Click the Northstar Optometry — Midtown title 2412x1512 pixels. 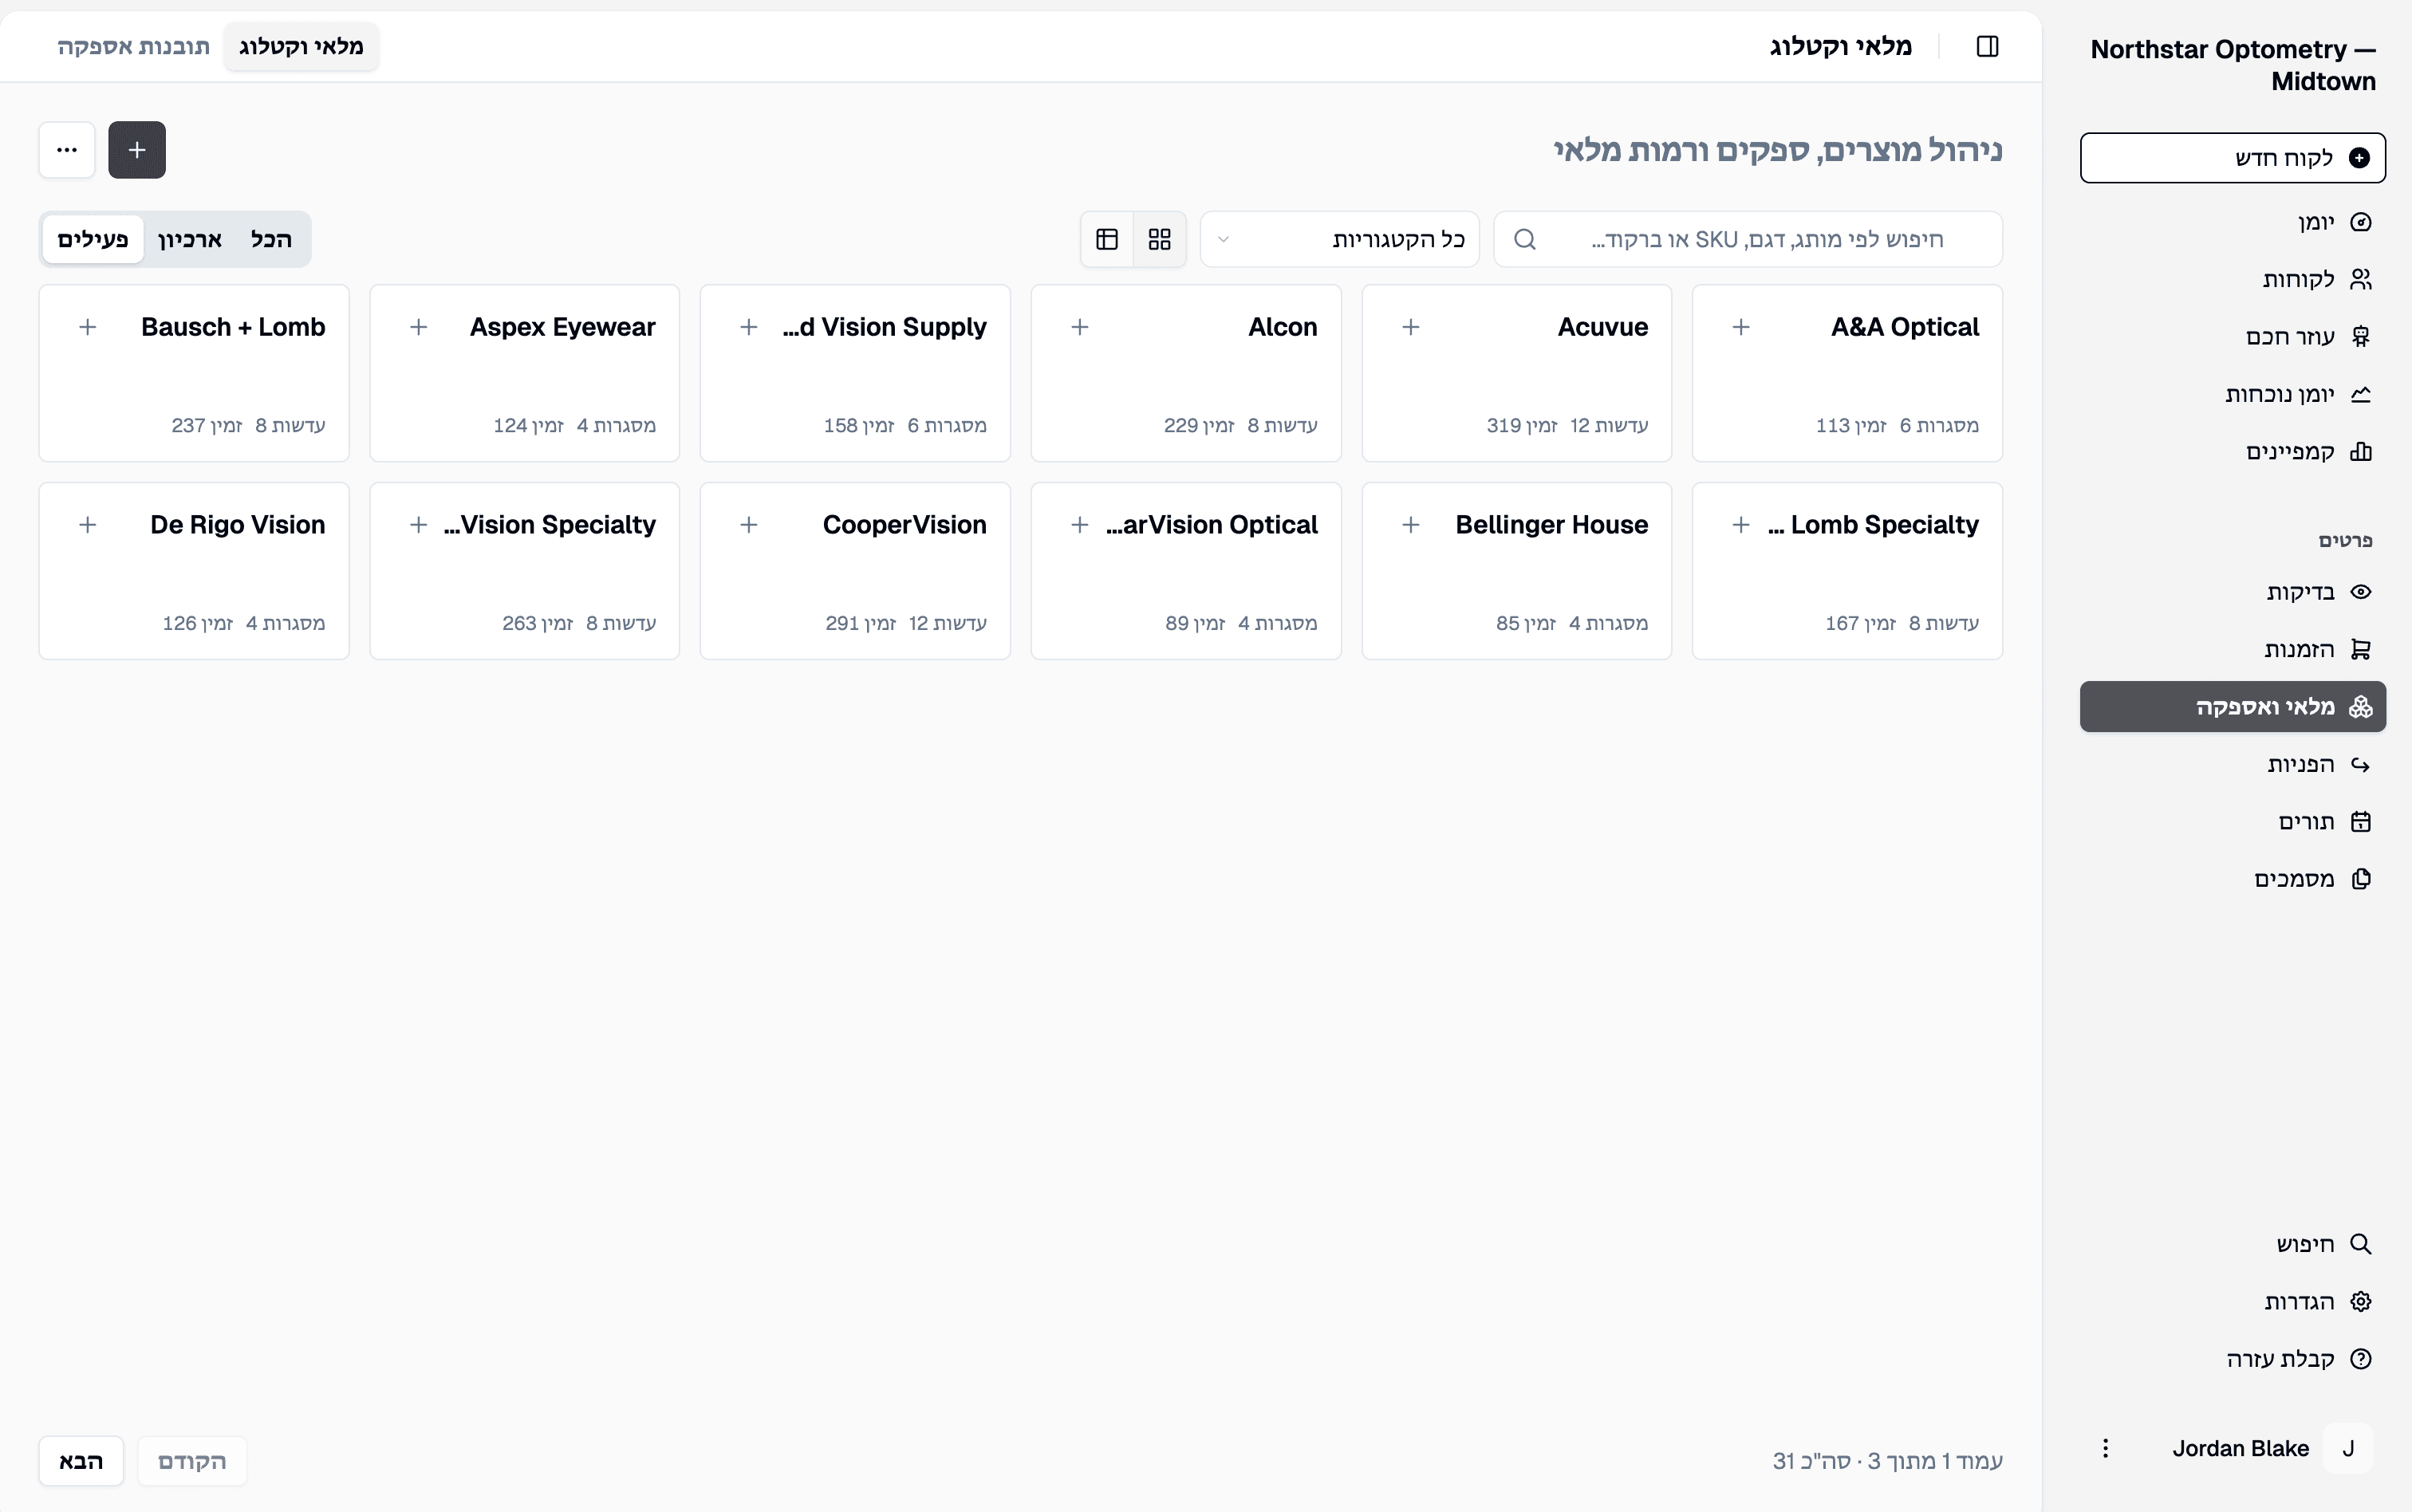click(2233, 65)
